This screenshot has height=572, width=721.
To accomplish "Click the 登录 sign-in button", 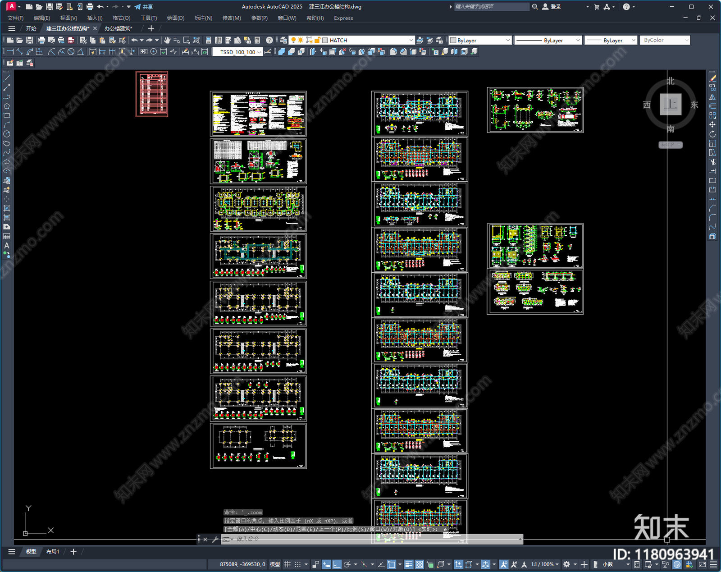I will pyautogui.click(x=552, y=7).
